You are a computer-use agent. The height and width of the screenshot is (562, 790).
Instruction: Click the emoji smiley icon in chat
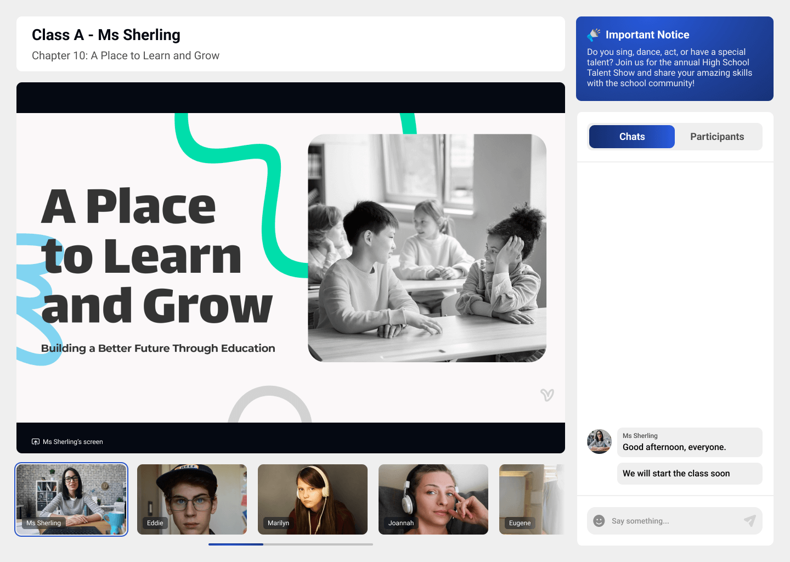pos(599,521)
